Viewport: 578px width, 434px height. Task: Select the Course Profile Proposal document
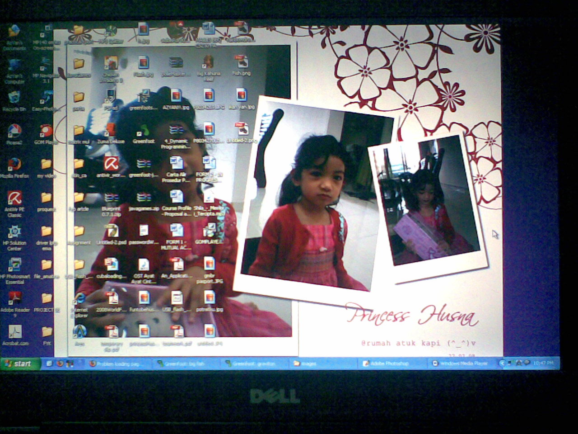click(x=176, y=204)
